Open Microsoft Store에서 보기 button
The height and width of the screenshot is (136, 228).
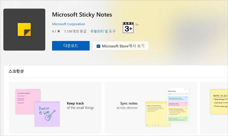click(121, 46)
